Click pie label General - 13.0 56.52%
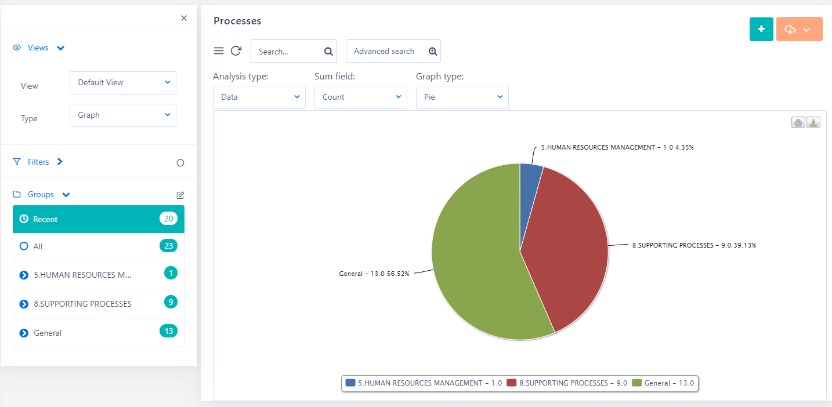The image size is (832, 407). pos(374,274)
